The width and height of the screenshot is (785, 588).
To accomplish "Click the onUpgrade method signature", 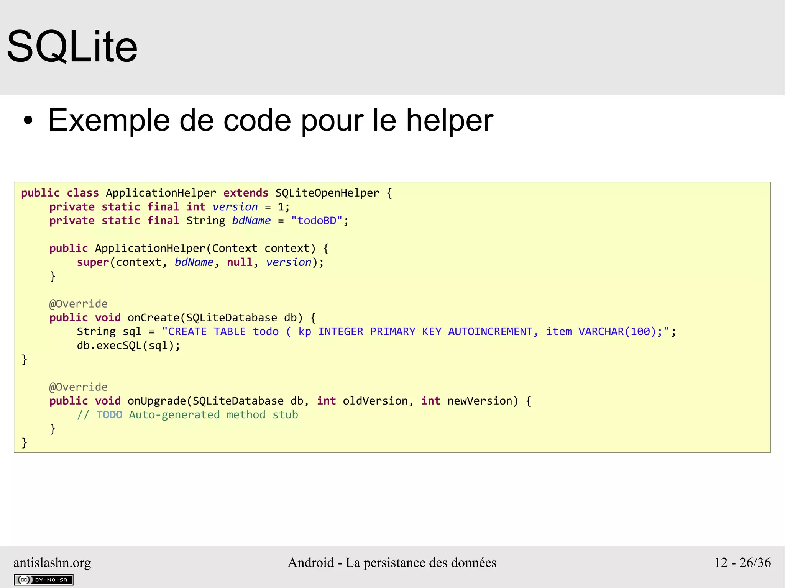I will [x=290, y=401].
